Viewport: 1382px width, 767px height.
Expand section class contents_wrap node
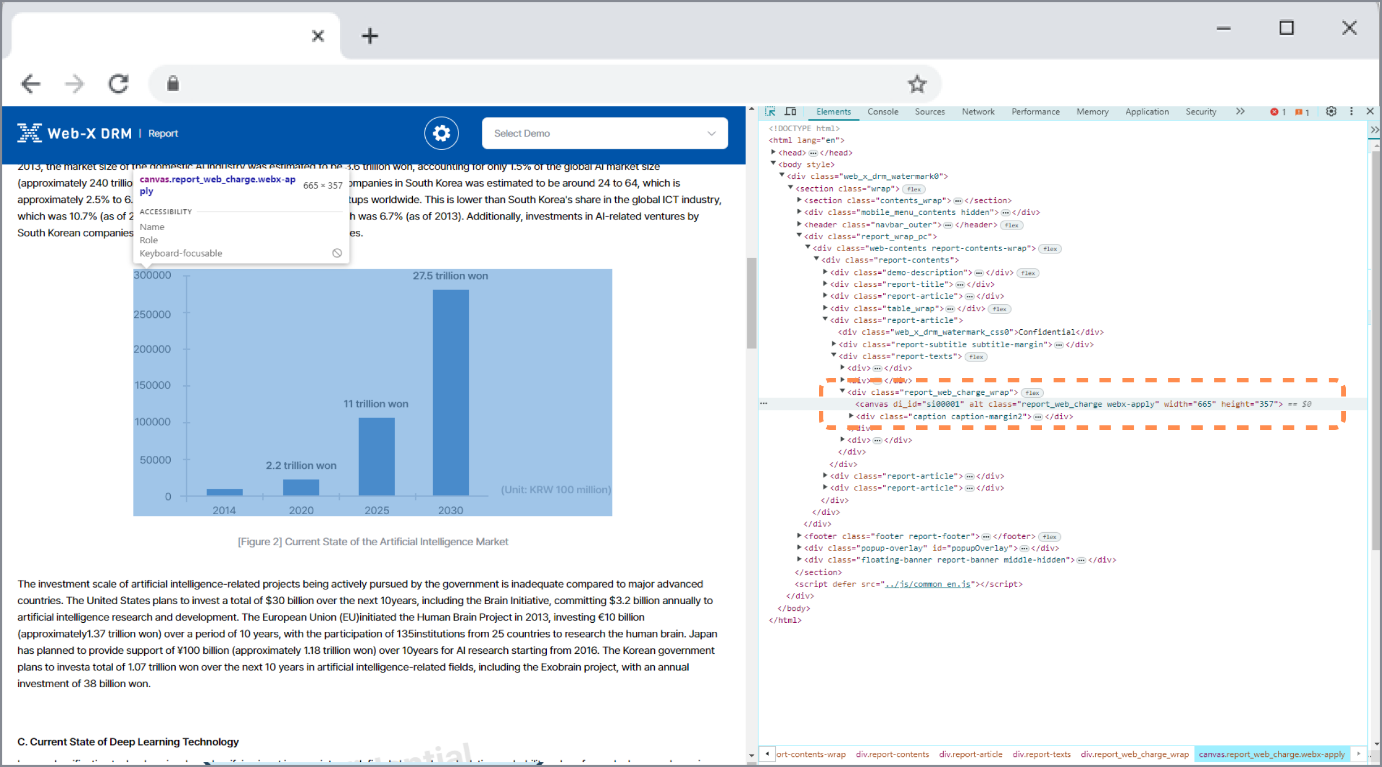click(799, 200)
